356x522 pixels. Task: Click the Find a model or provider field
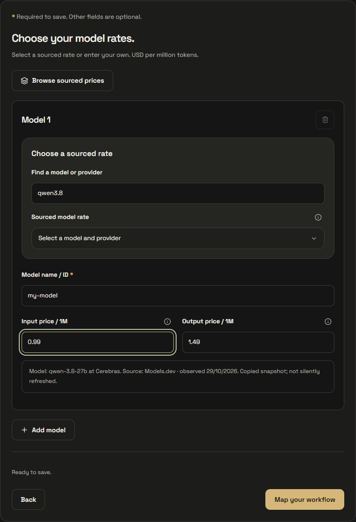[x=178, y=194]
